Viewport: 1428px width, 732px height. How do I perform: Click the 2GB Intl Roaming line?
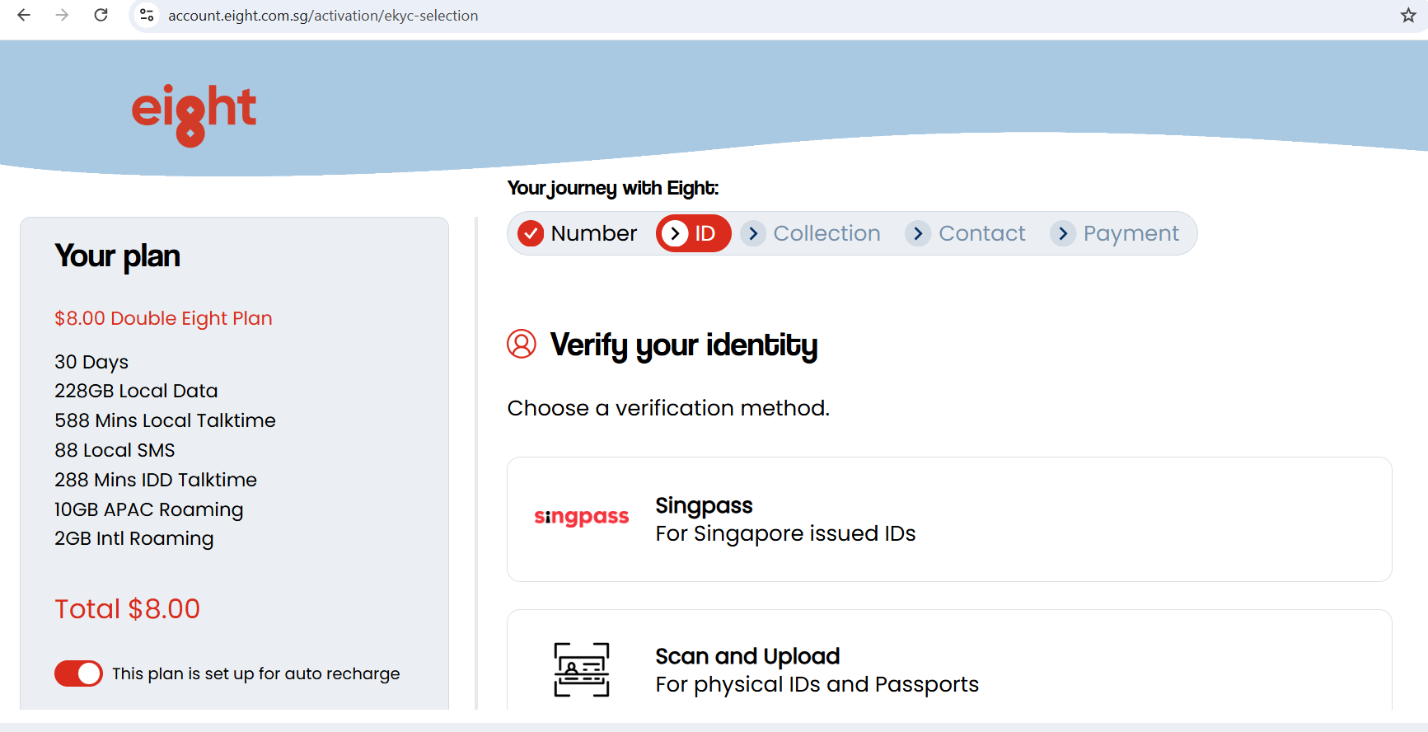pyautogui.click(x=133, y=538)
